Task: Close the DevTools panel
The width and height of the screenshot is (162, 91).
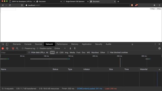Action: click(x=159, y=44)
